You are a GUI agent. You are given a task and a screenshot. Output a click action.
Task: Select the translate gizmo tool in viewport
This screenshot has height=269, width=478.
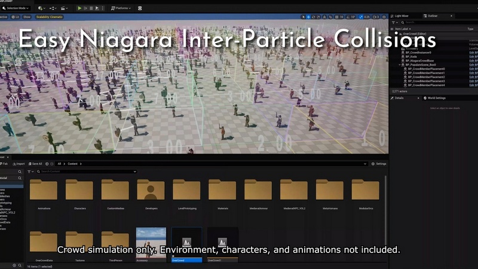pyautogui.click(x=309, y=17)
